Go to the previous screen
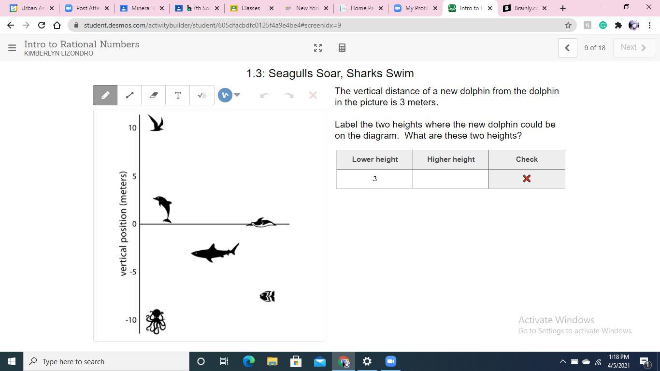Image resolution: width=660 pixels, height=371 pixels. tap(567, 47)
